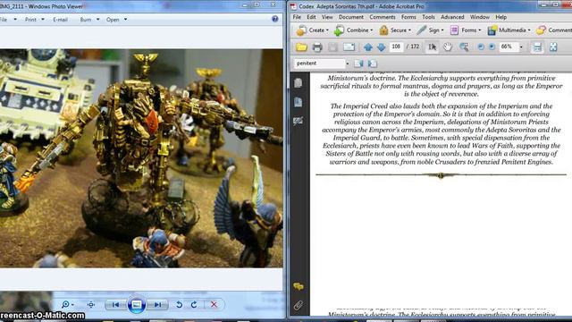The height and width of the screenshot is (322, 572).
Task: Open the Open dropdown in Photo Viewer
Action: coord(125,20)
